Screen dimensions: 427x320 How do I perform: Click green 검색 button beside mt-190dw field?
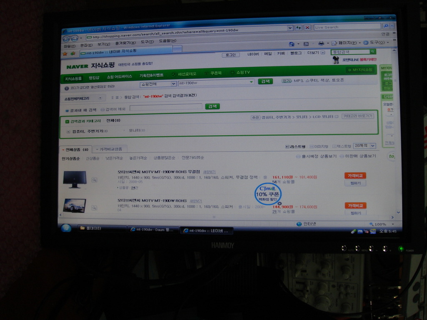pos(265,81)
